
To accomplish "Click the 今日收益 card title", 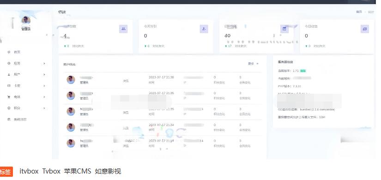I will tap(311, 26).
